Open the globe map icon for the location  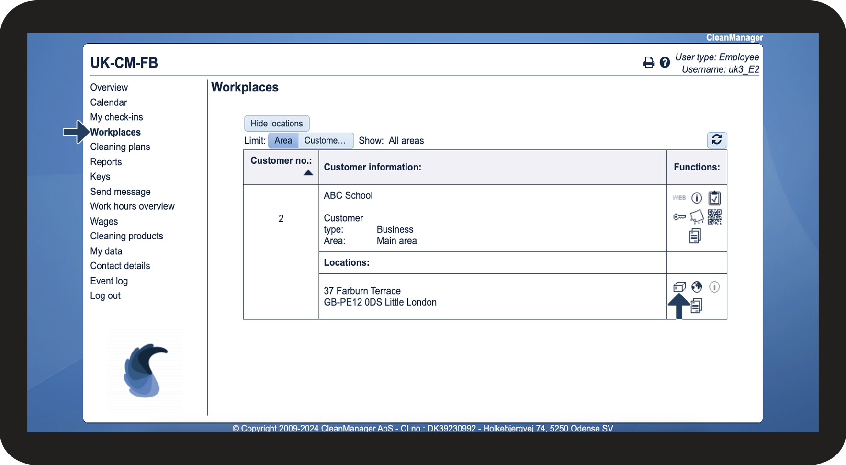(697, 287)
